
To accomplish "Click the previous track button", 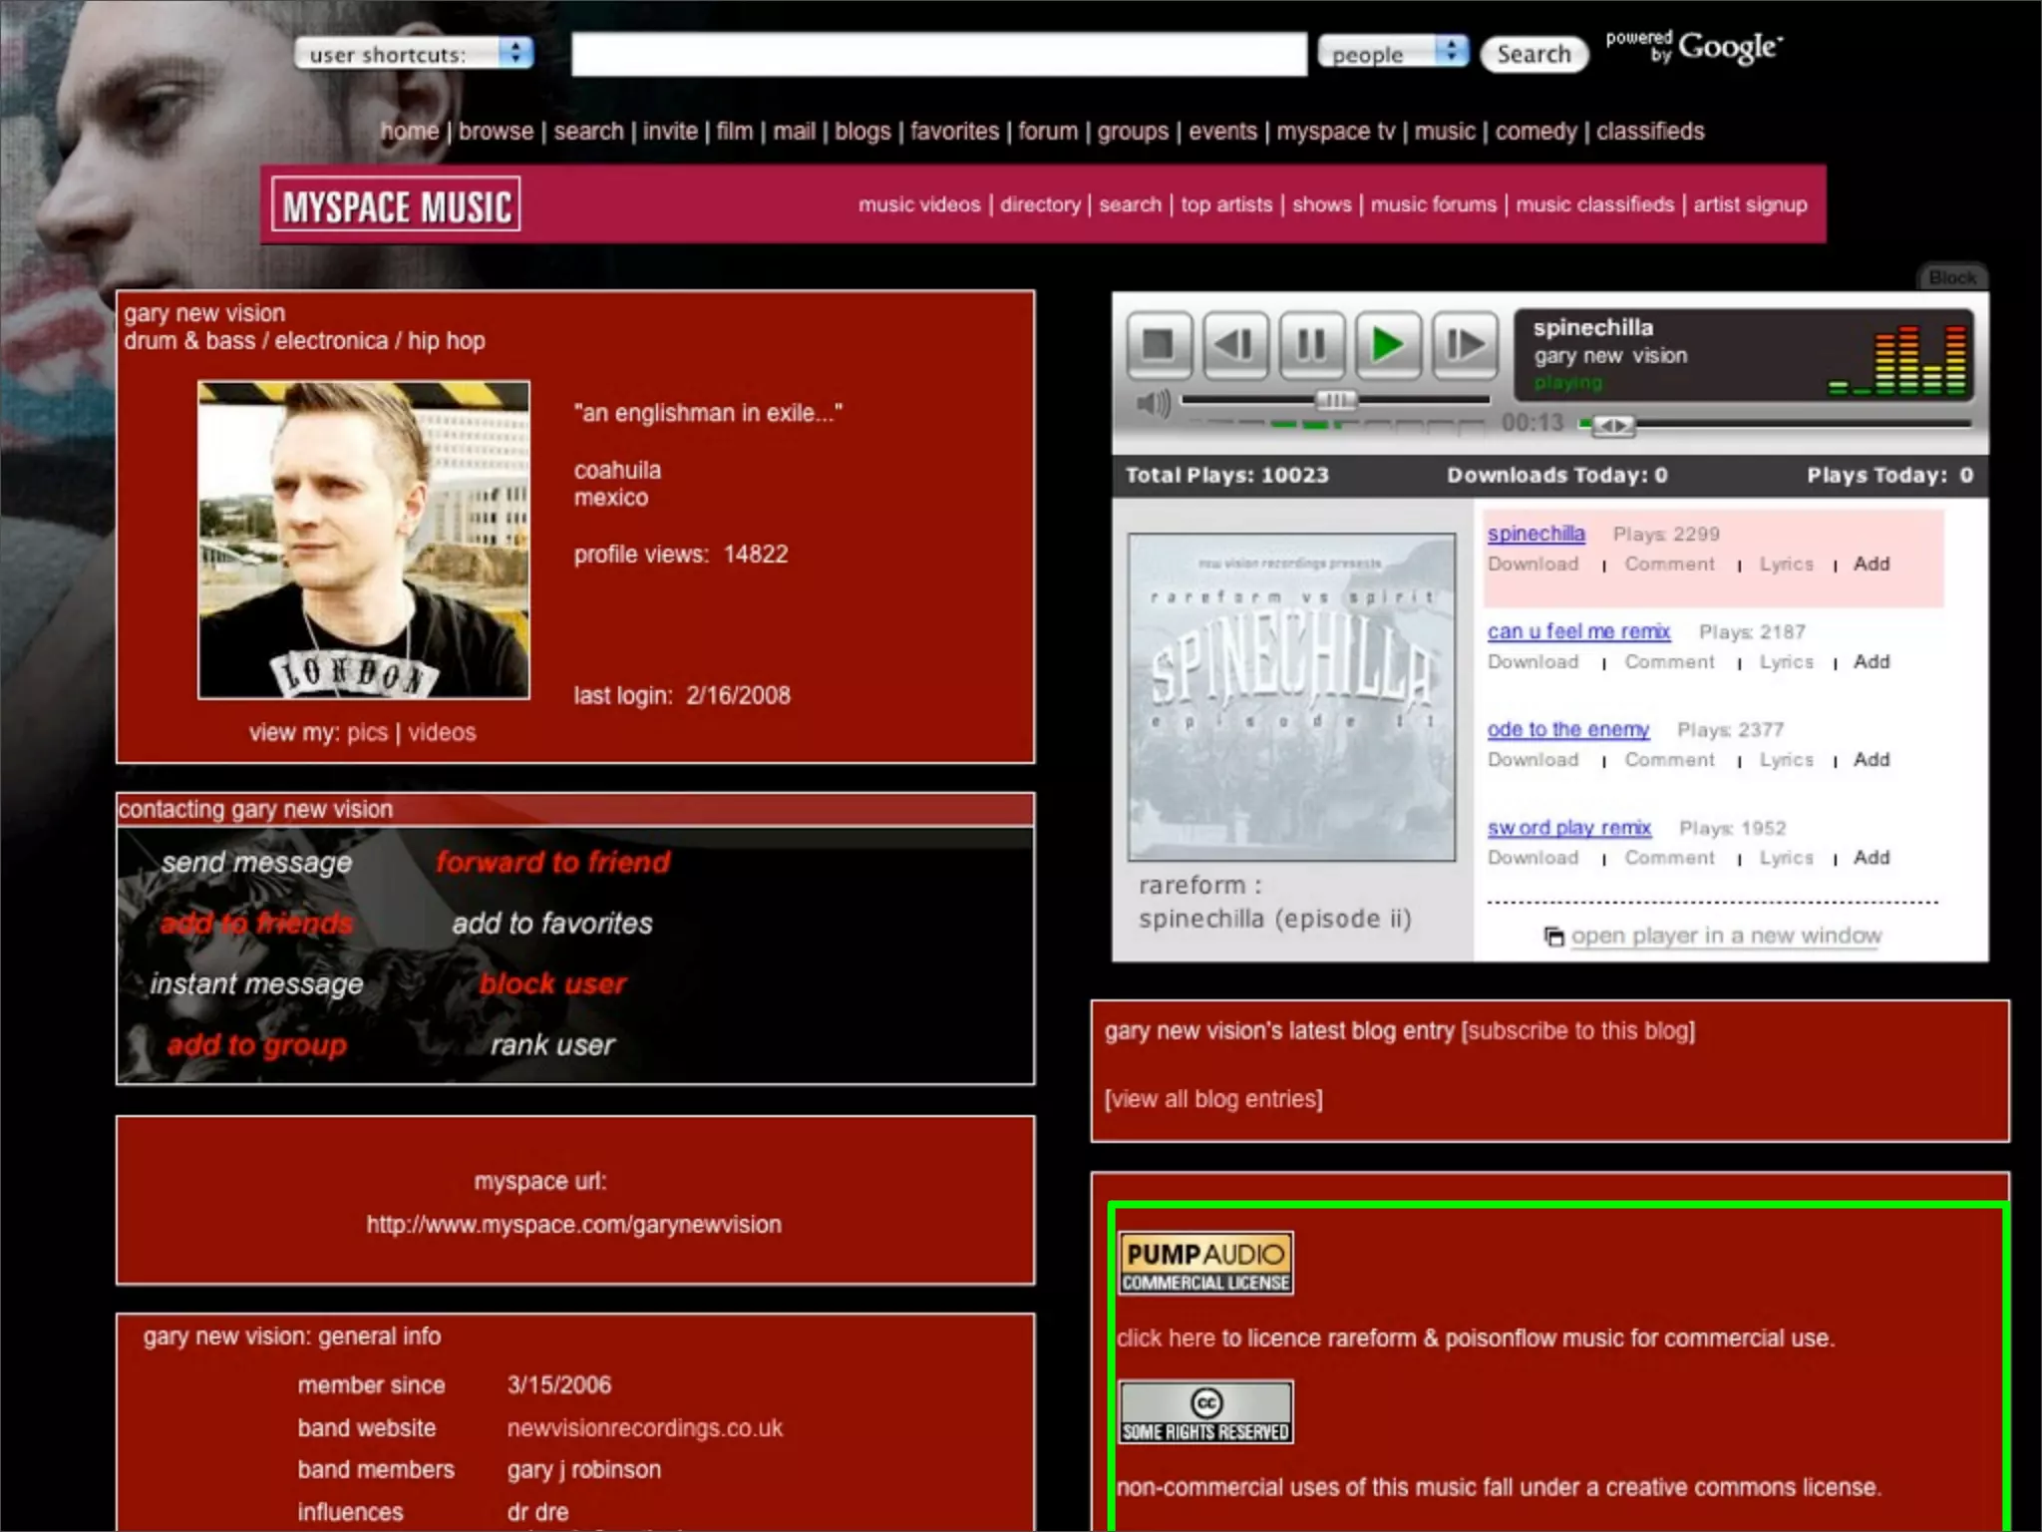I will point(1234,345).
